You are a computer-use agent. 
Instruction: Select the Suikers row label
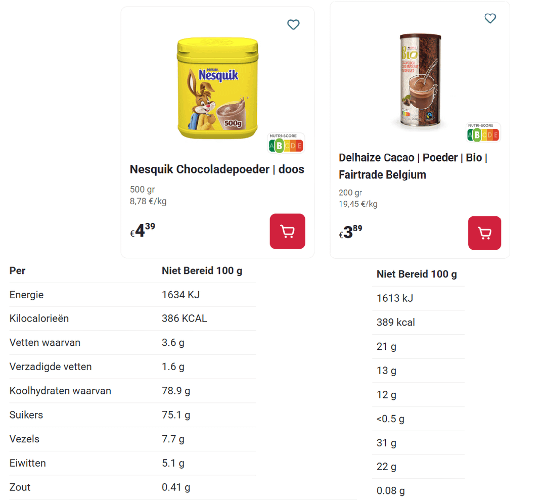pos(26,415)
